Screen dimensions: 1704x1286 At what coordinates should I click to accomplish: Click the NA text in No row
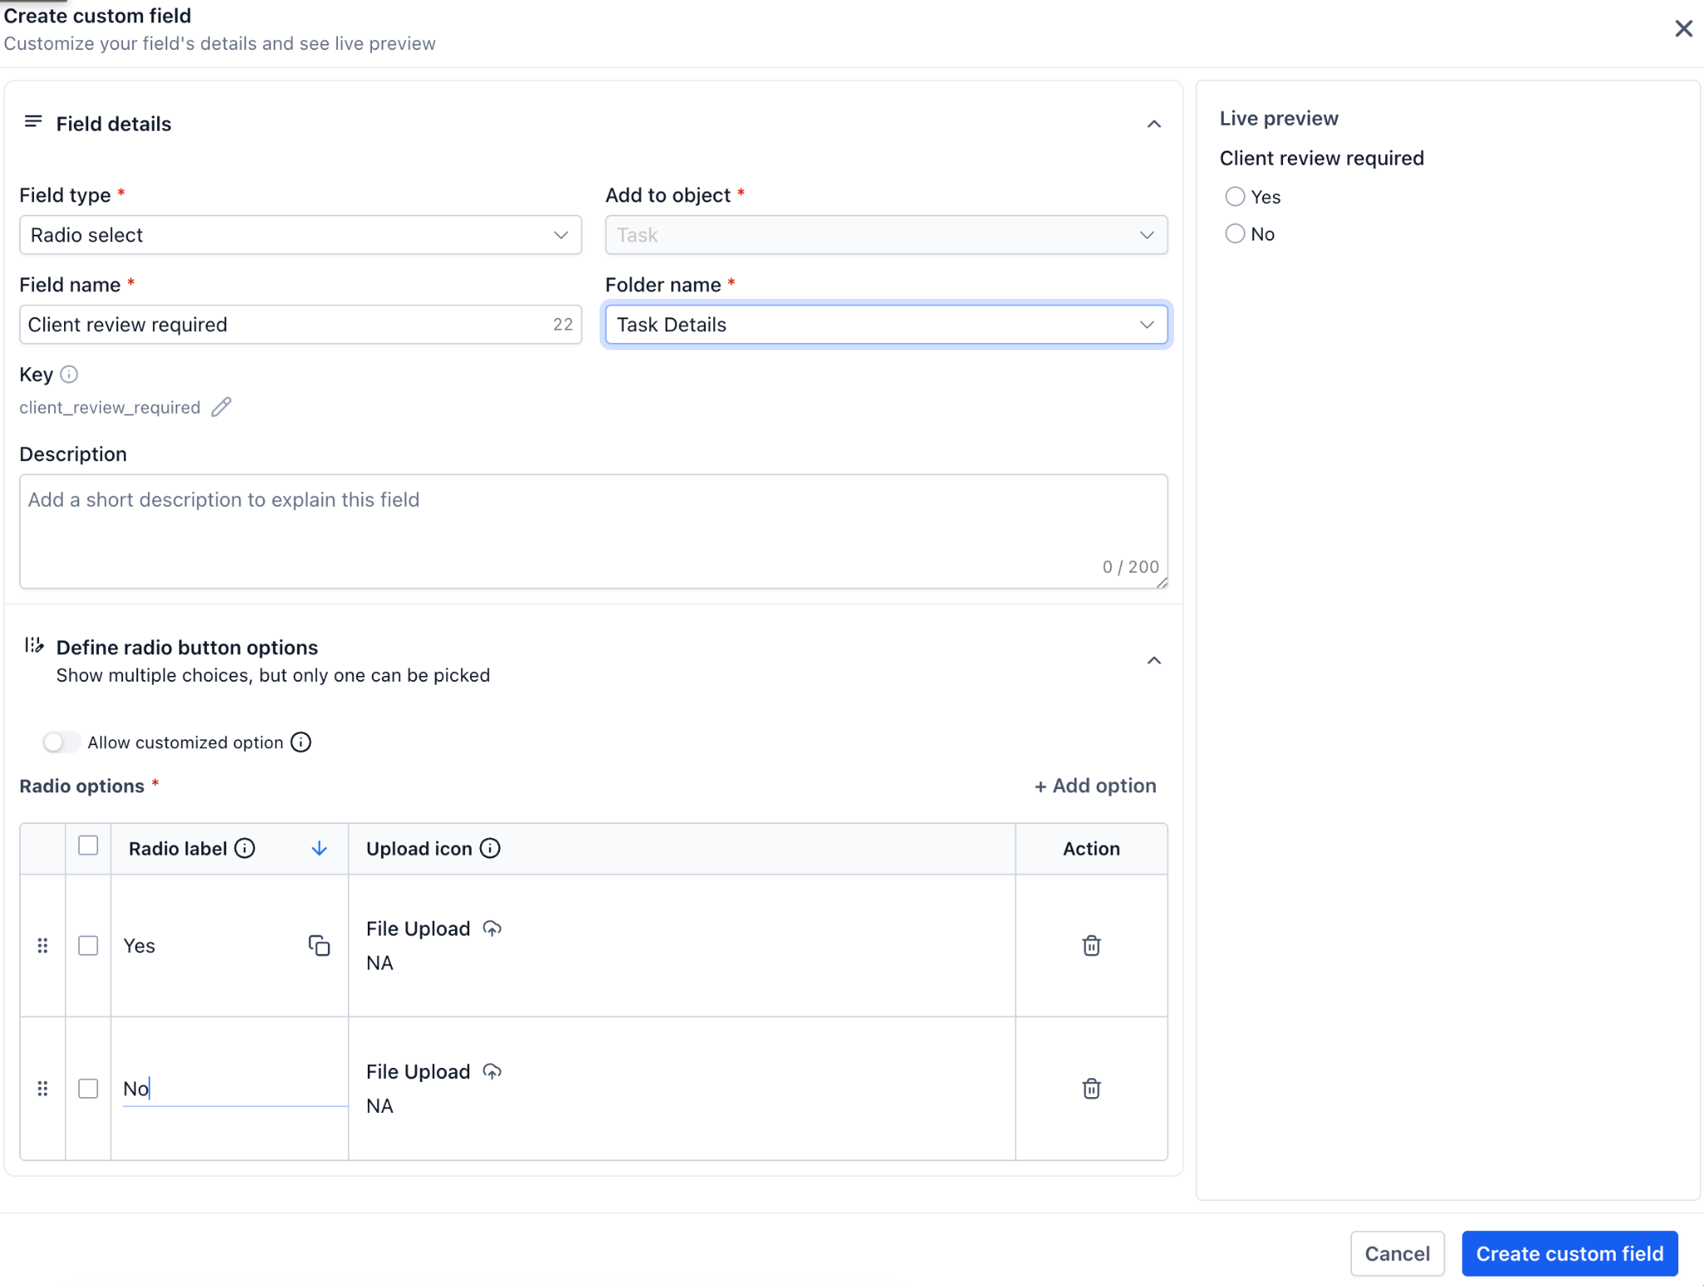[x=380, y=1106]
